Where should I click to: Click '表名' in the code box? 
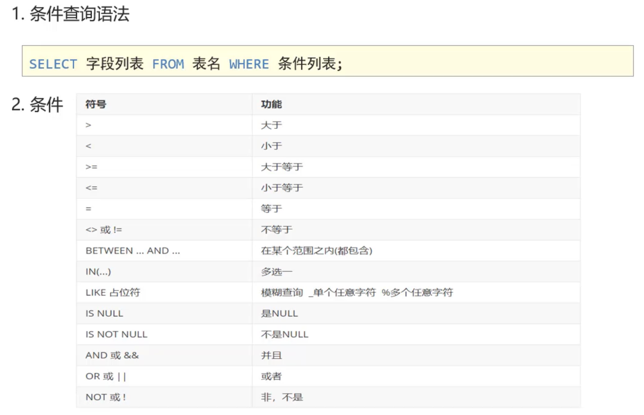pos(207,64)
